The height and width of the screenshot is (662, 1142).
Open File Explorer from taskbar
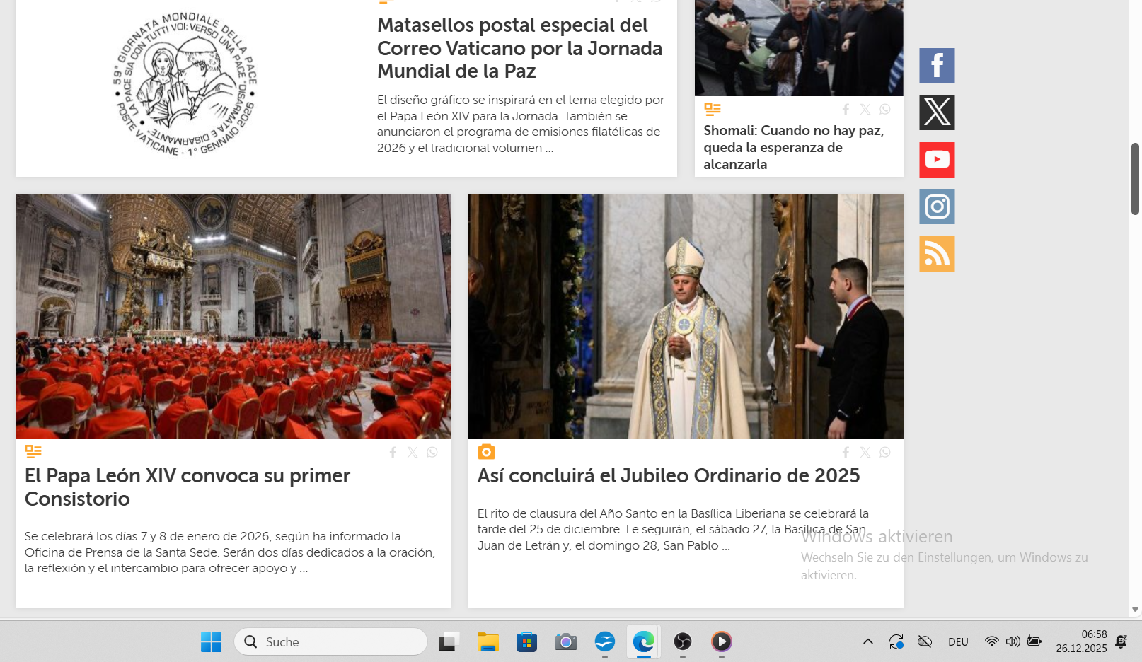click(x=488, y=641)
